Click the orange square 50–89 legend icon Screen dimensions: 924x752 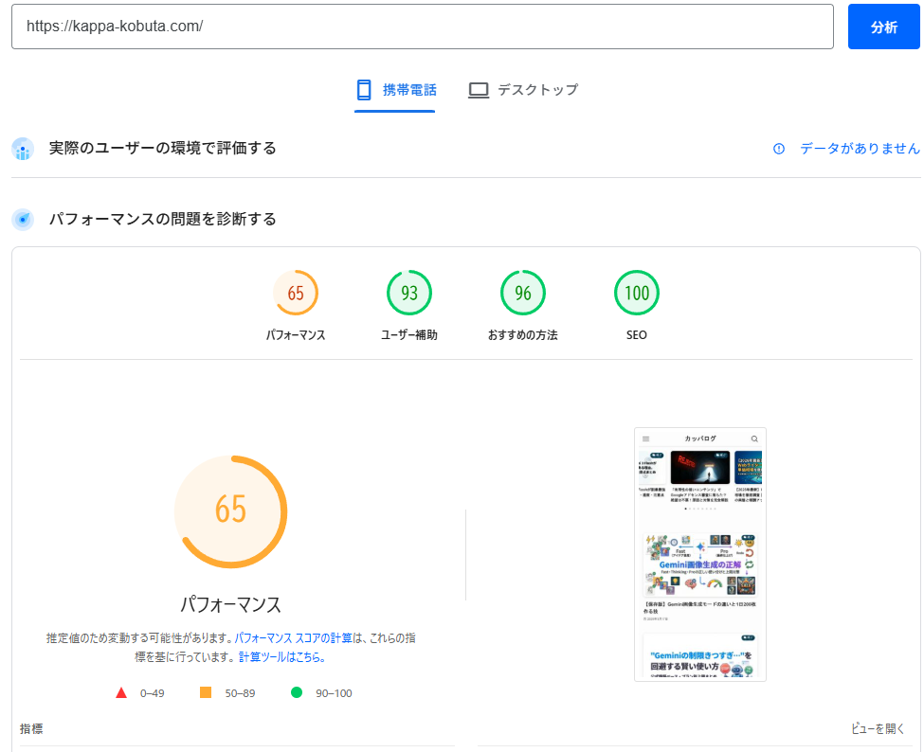pos(206,692)
